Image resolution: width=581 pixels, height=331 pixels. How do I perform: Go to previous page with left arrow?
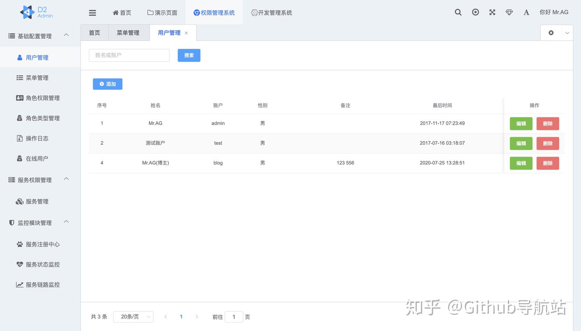[165, 317]
